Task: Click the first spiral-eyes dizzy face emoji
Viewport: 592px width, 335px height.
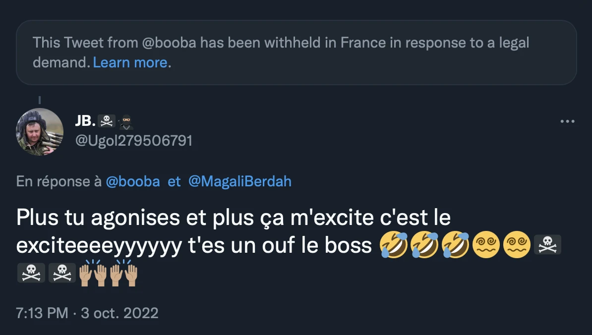Action: pos(486,245)
